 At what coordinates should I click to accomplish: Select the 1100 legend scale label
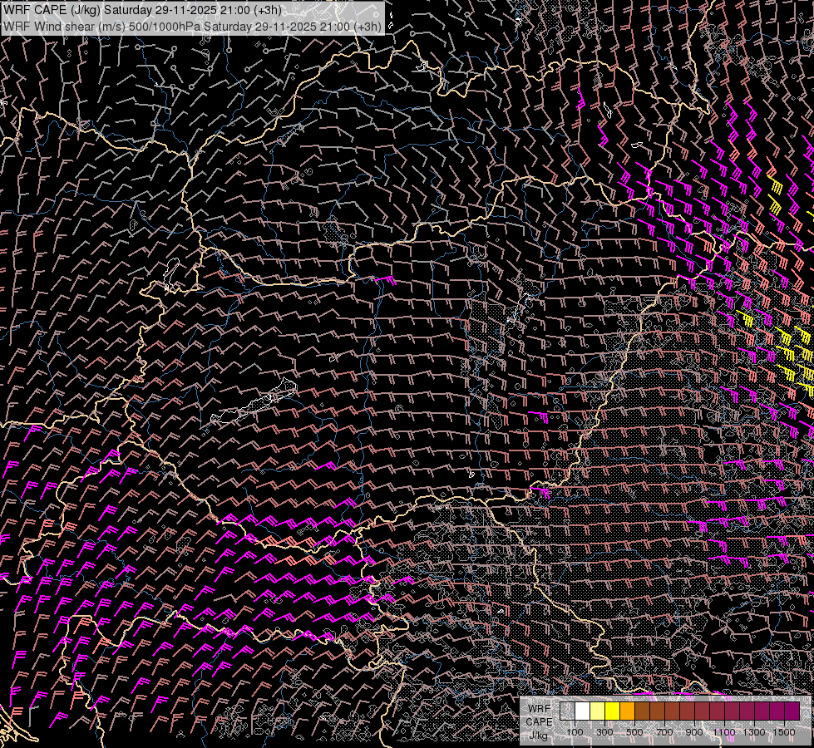pos(724,732)
